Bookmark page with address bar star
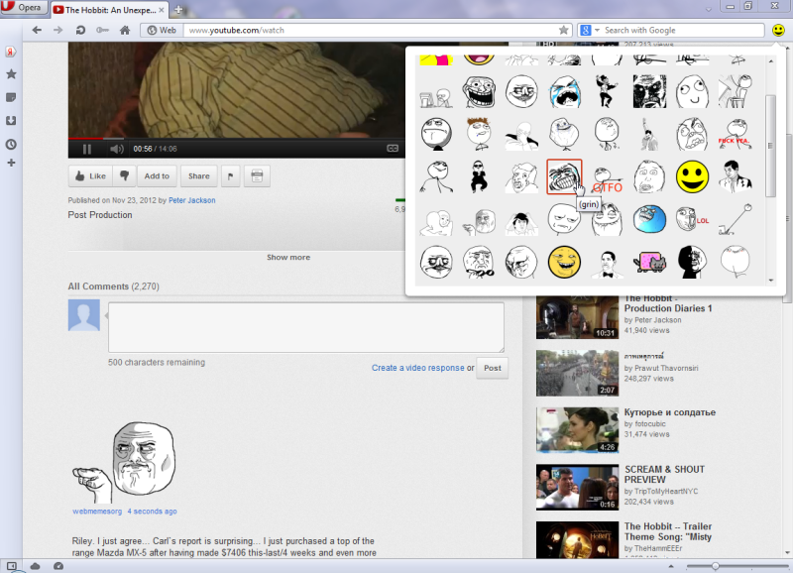The image size is (793, 573). click(563, 31)
